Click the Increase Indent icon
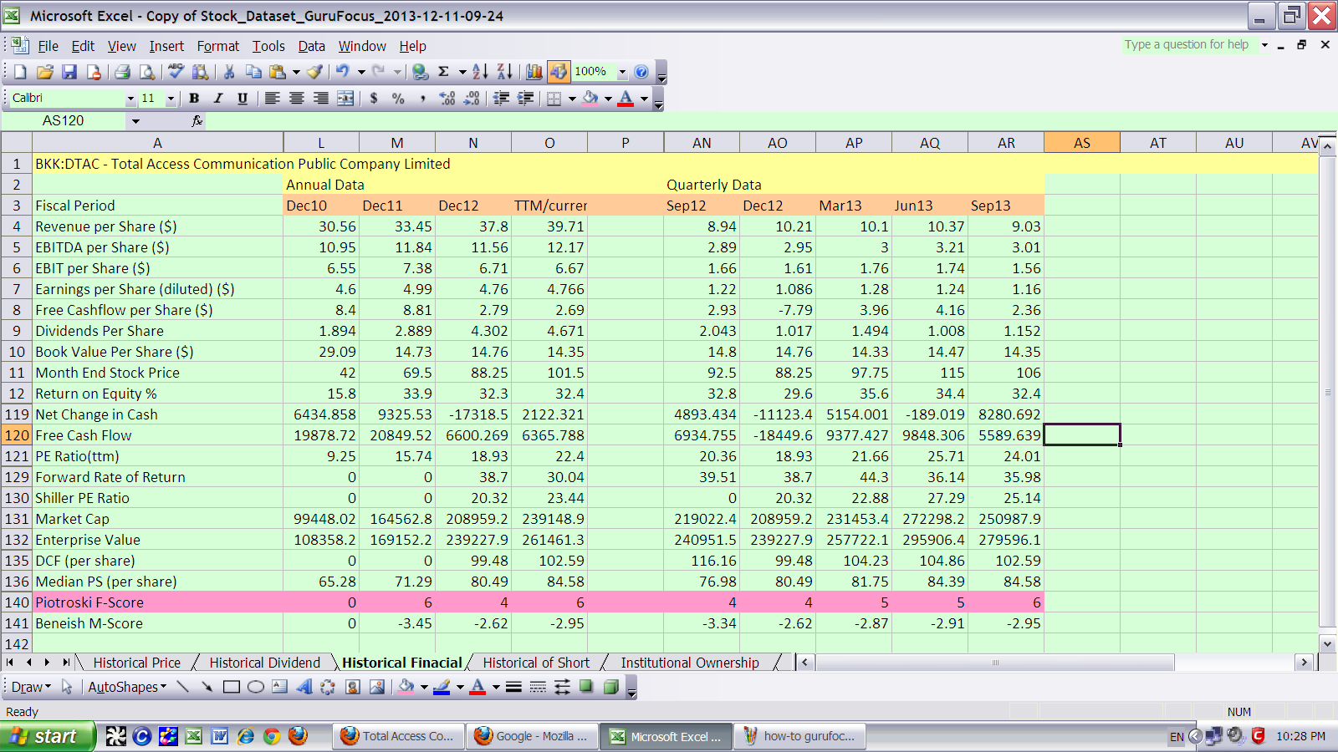Viewport: 1338px width, 752px height. 525,99
